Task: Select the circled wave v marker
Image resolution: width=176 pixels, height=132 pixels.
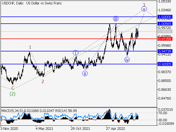Action: point(144,9)
